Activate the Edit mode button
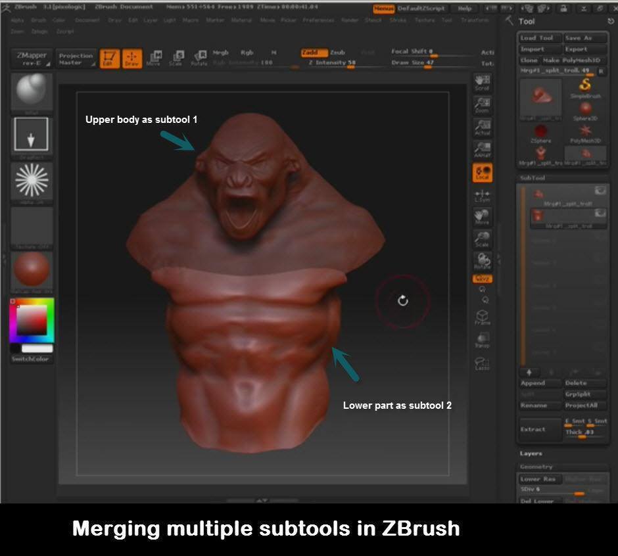618x556 pixels. 110,58
